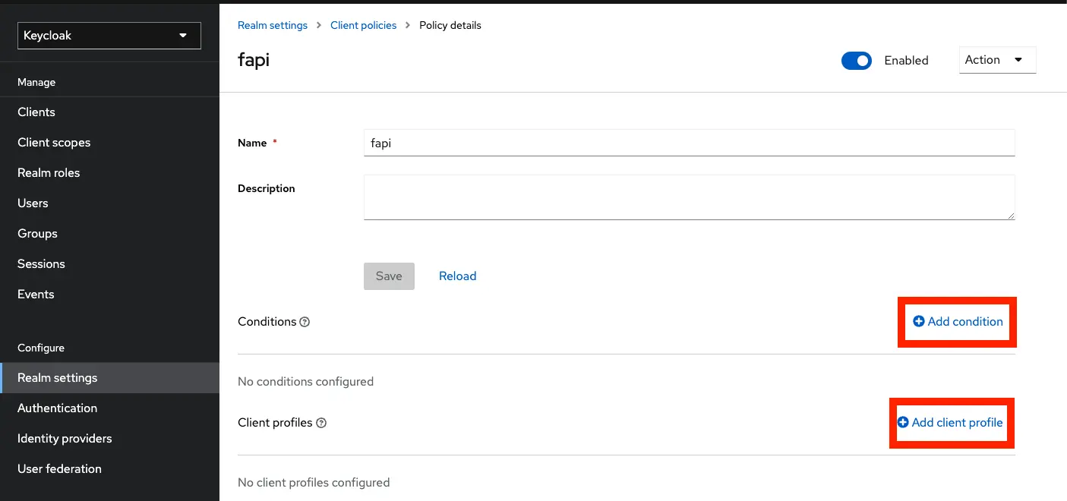This screenshot has width=1067, height=501.
Task: Click inside the Description text area
Action: click(689, 197)
